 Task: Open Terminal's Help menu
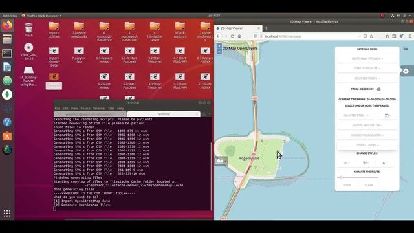pos(120,109)
